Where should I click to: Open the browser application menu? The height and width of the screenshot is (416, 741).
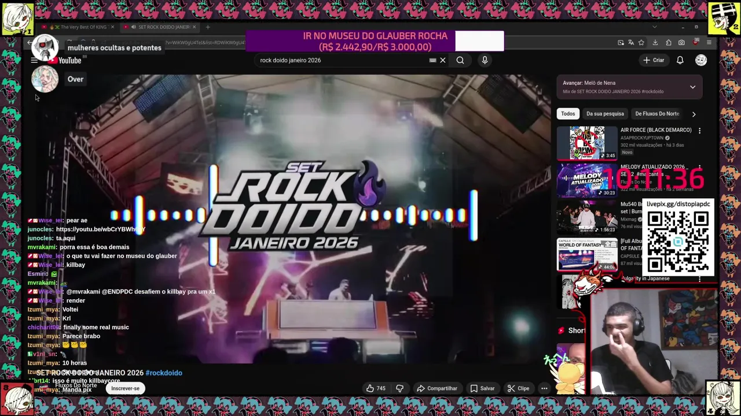pos(709,43)
